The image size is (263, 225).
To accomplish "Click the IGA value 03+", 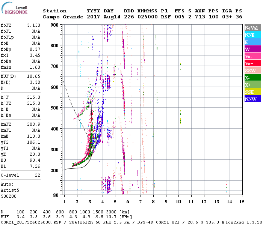I will click(227, 17).
